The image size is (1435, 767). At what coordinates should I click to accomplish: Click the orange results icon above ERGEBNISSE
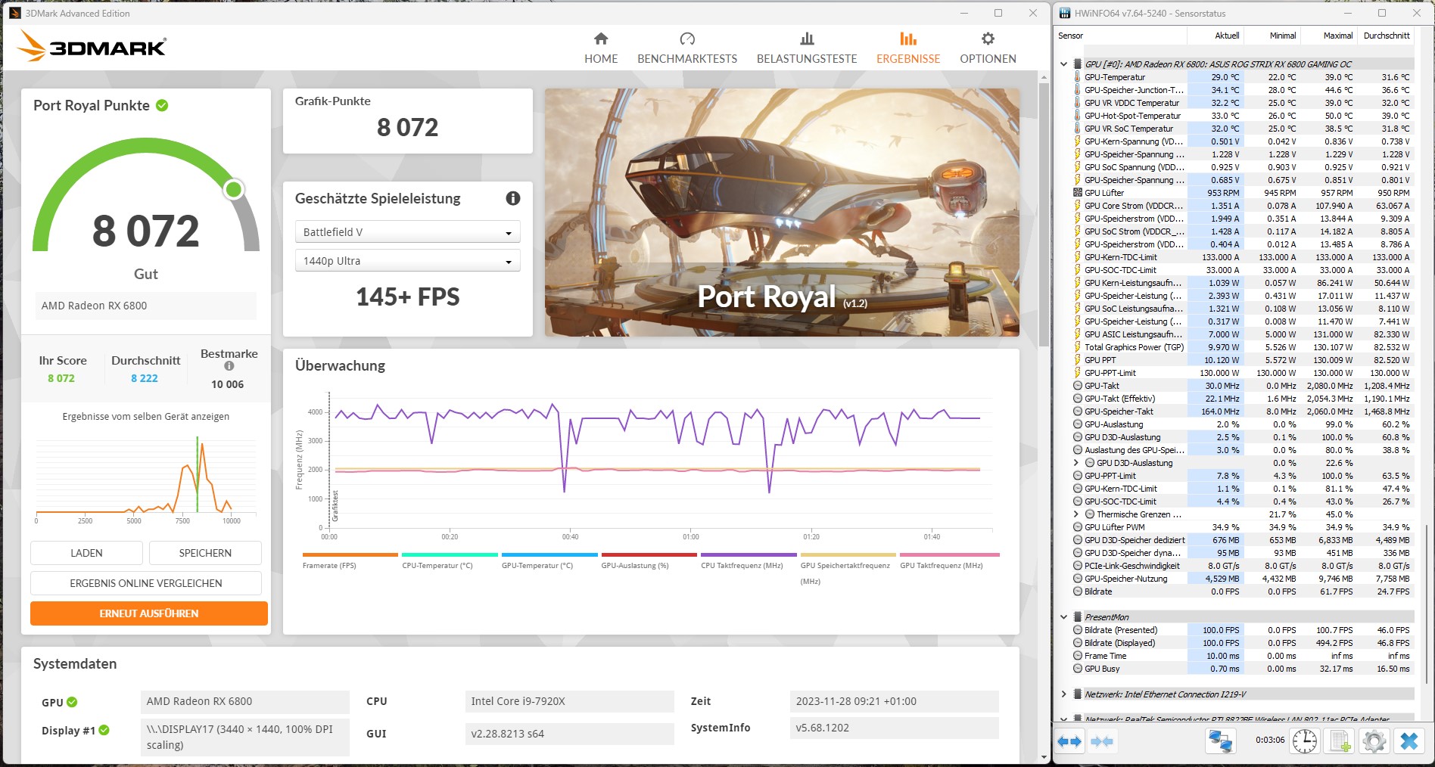coord(908,39)
